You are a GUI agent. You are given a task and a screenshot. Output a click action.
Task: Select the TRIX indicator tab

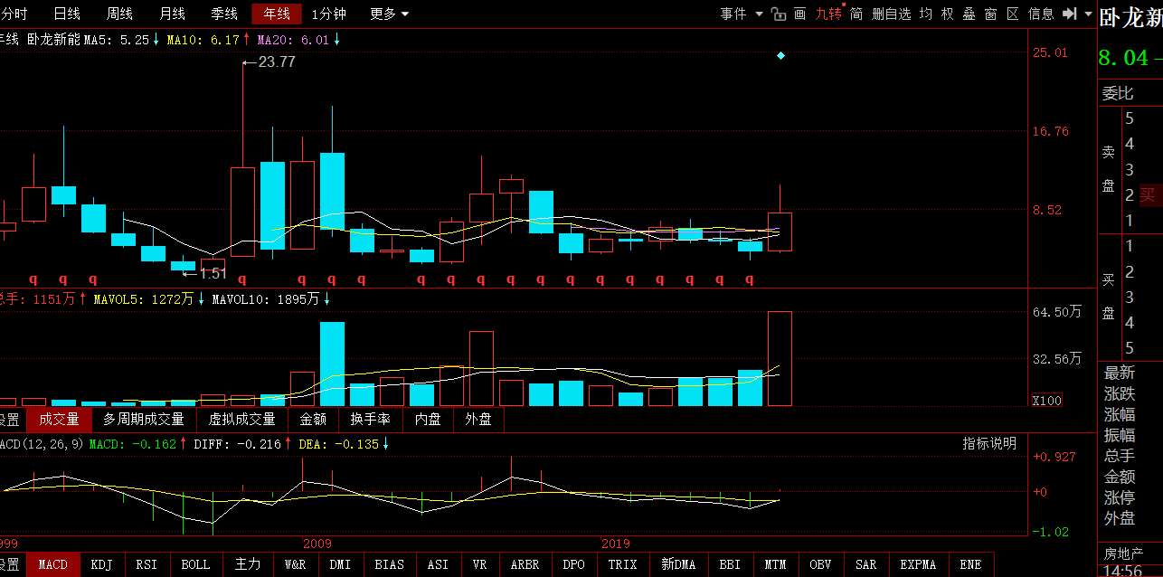622,564
